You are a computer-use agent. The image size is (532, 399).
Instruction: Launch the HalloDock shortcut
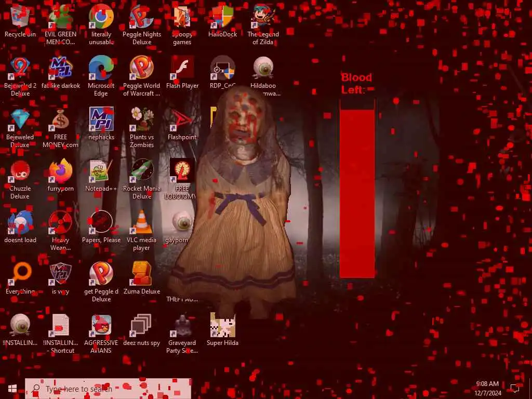[222, 17]
